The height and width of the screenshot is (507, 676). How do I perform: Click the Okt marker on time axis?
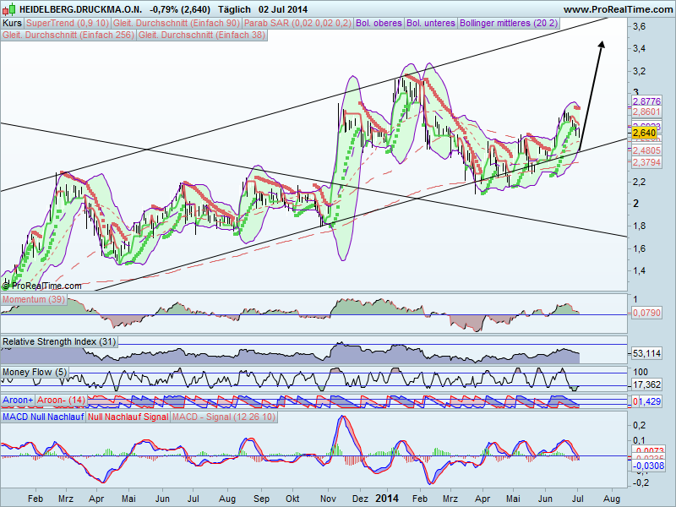pyautogui.click(x=292, y=499)
